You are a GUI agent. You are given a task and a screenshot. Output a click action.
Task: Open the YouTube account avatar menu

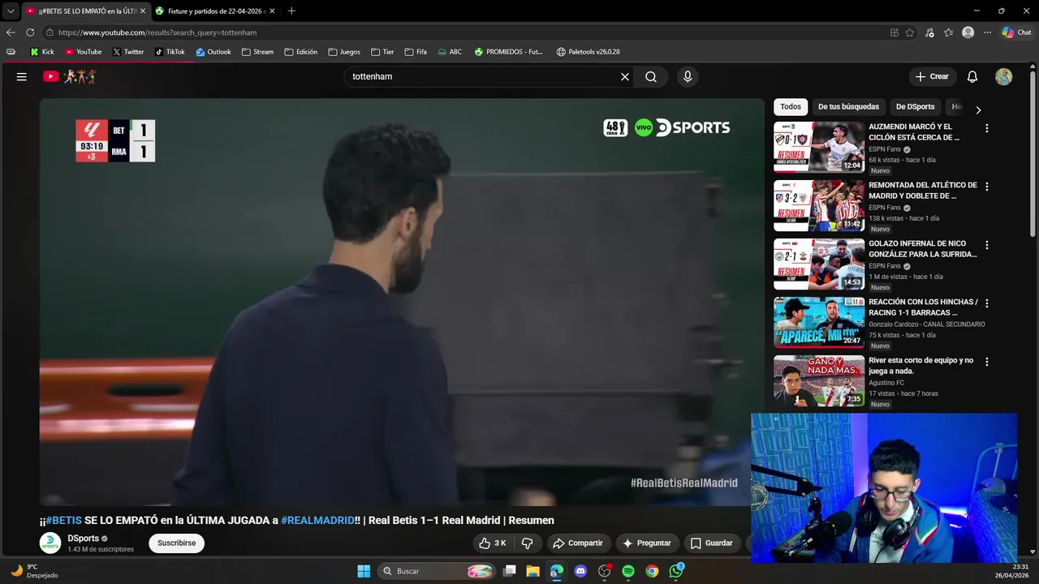(1004, 76)
